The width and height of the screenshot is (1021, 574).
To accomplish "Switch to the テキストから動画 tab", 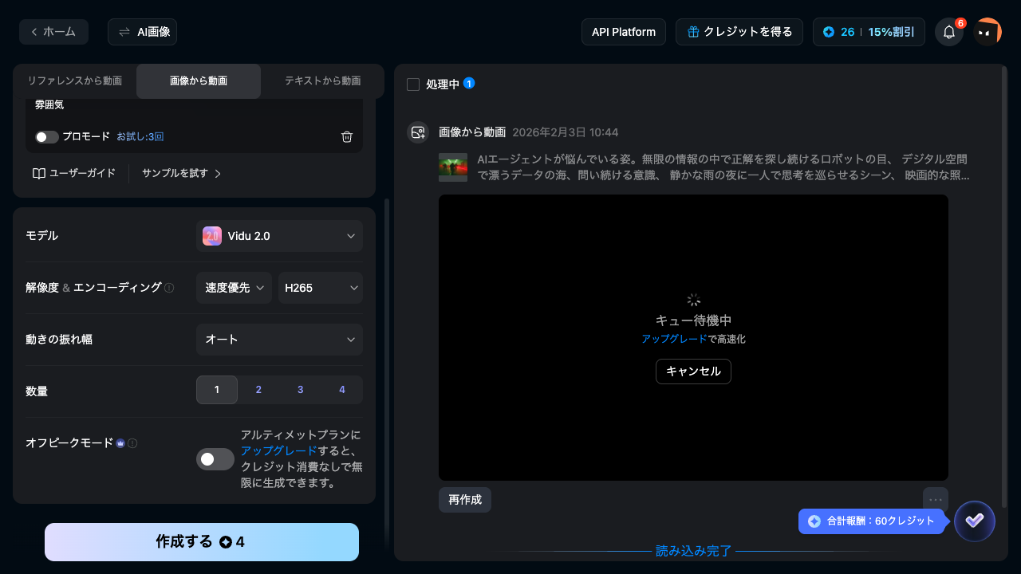I will [x=322, y=81].
